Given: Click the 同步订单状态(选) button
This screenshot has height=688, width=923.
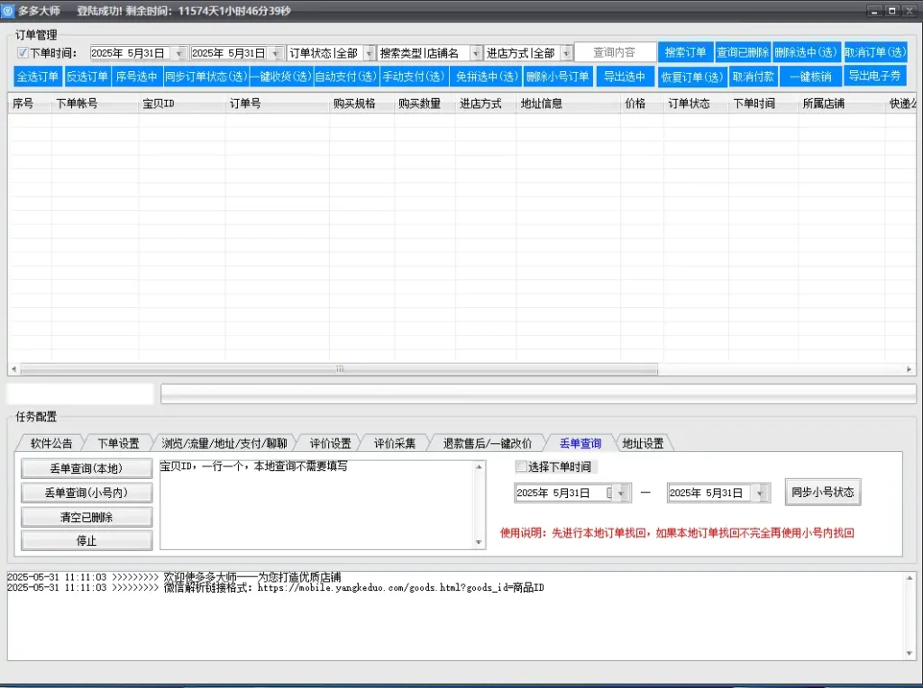Looking at the screenshot, I should click(206, 77).
